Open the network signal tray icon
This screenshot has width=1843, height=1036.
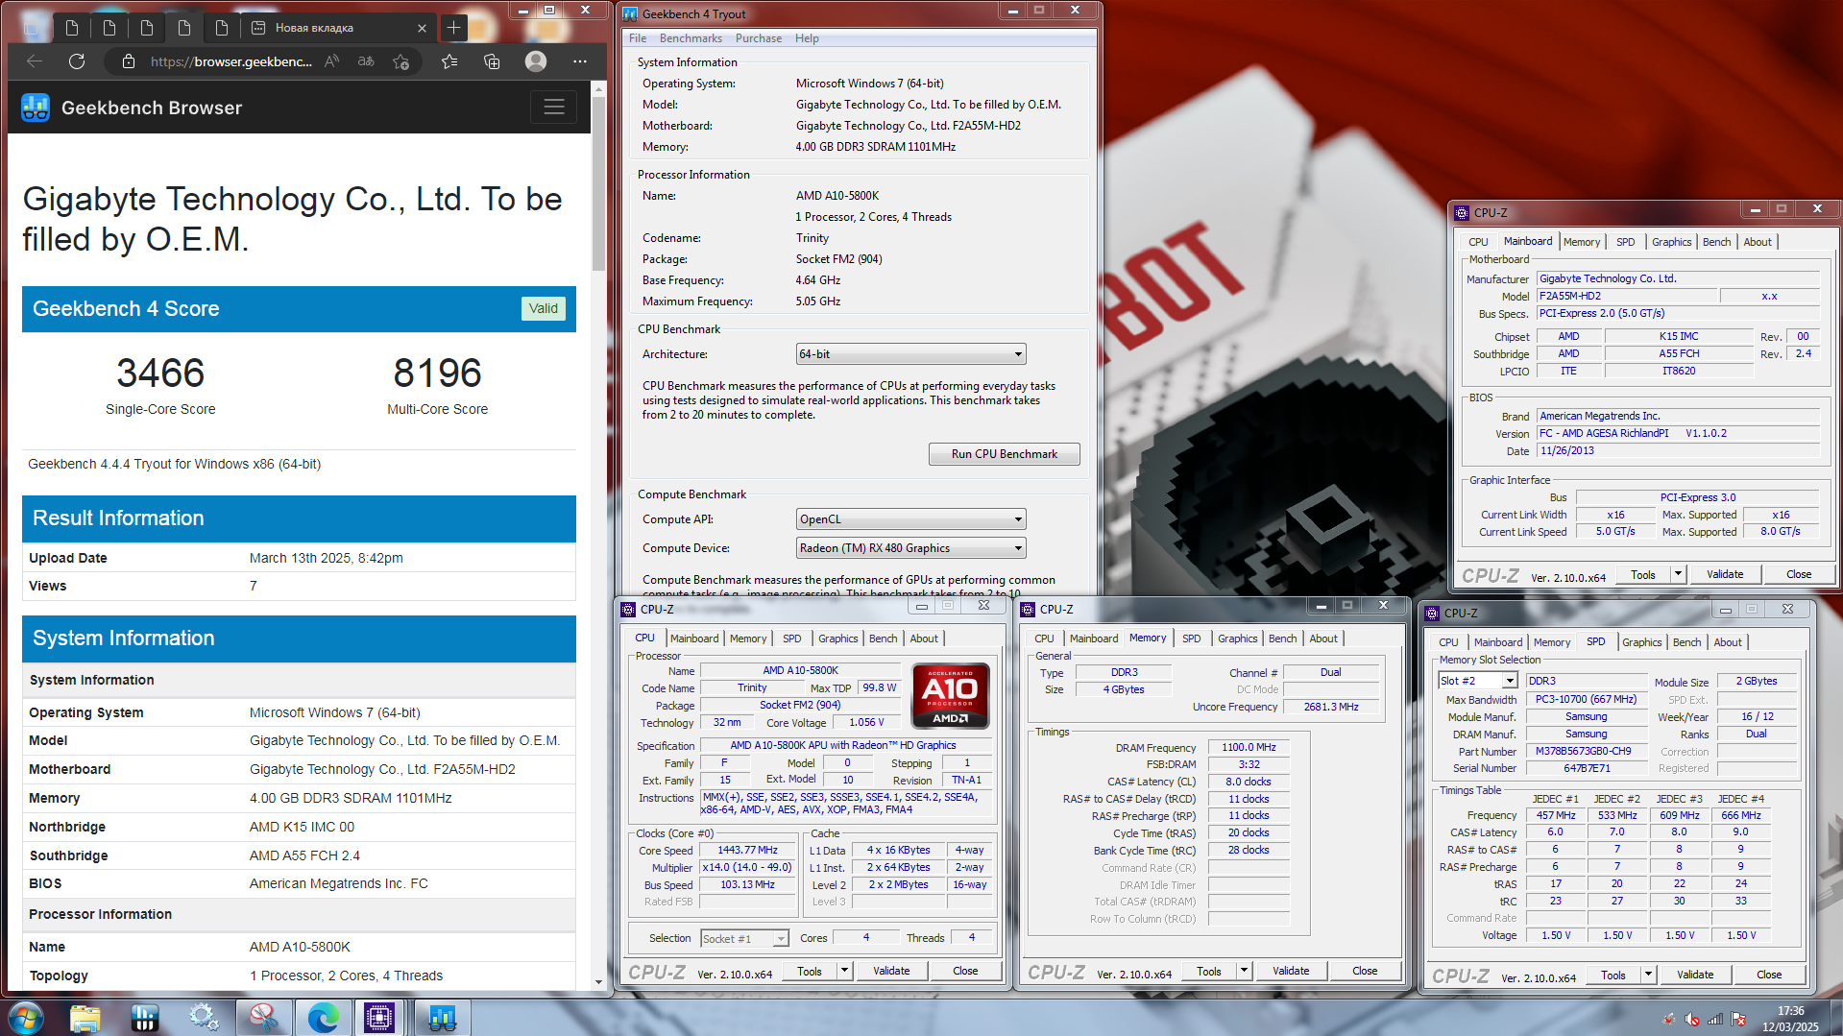pyautogui.click(x=1715, y=1019)
